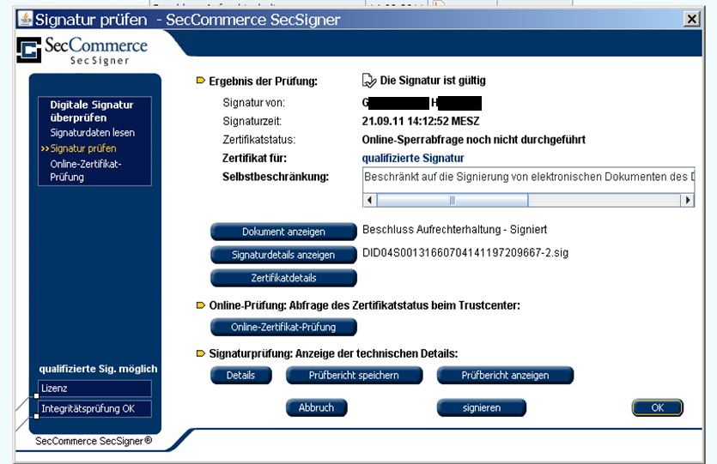The image size is (717, 464).
Task: Select Signaturdaten lesen in sidebar
Action: [93, 133]
